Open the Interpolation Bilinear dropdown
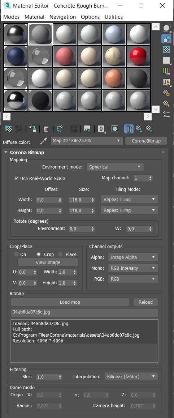This screenshot has width=174, height=418. (x=131, y=377)
